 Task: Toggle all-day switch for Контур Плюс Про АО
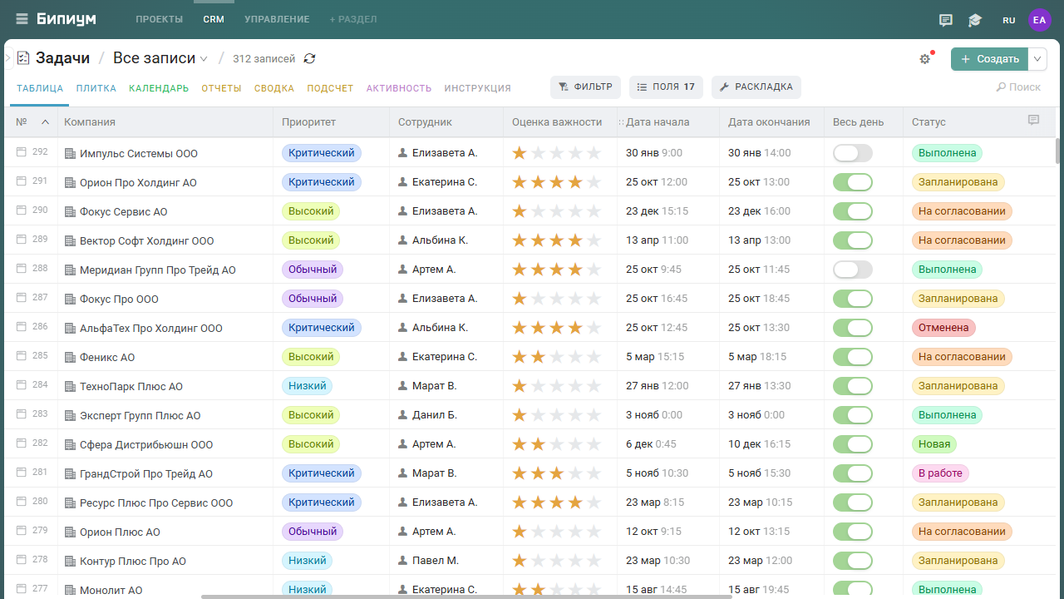[x=853, y=561]
